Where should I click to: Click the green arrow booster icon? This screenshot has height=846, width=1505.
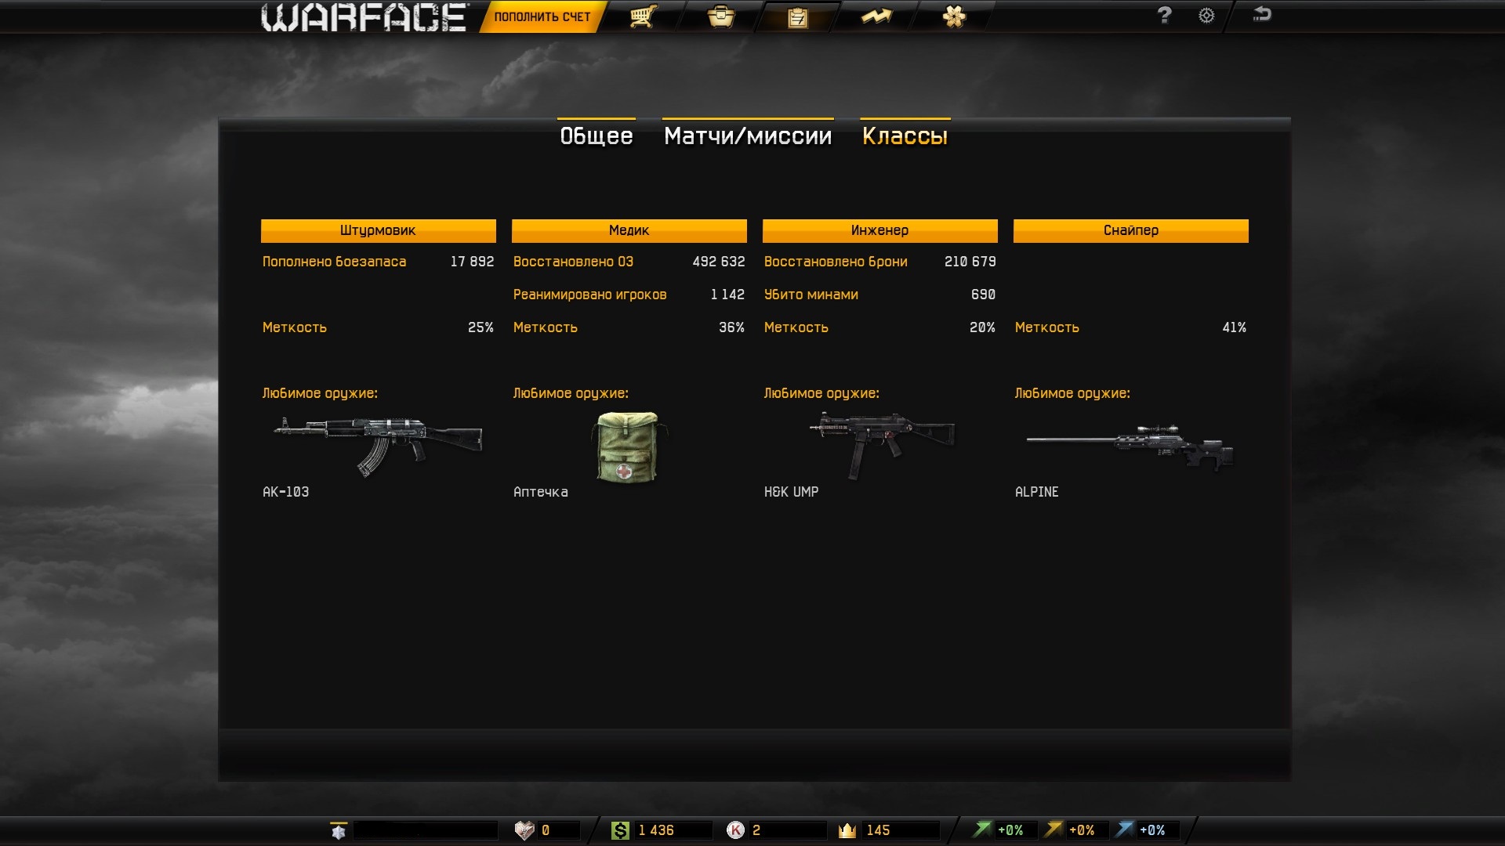[982, 830]
